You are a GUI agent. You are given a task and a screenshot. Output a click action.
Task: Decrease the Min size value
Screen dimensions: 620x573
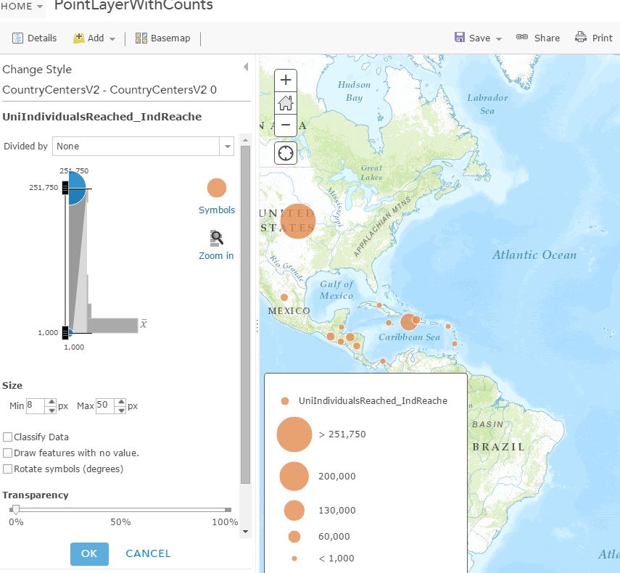(x=51, y=410)
